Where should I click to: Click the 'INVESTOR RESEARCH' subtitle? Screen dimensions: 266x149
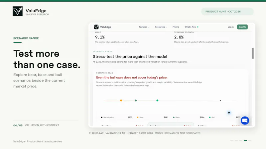[x=37, y=15]
